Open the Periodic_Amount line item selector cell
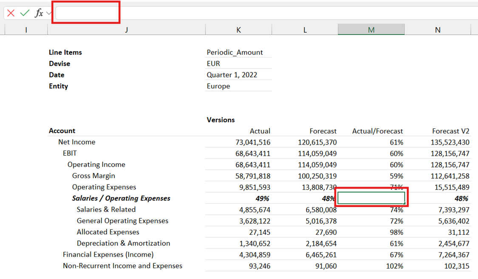Image resolution: width=478 pixels, height=279 pixels. tap(238, 52)
